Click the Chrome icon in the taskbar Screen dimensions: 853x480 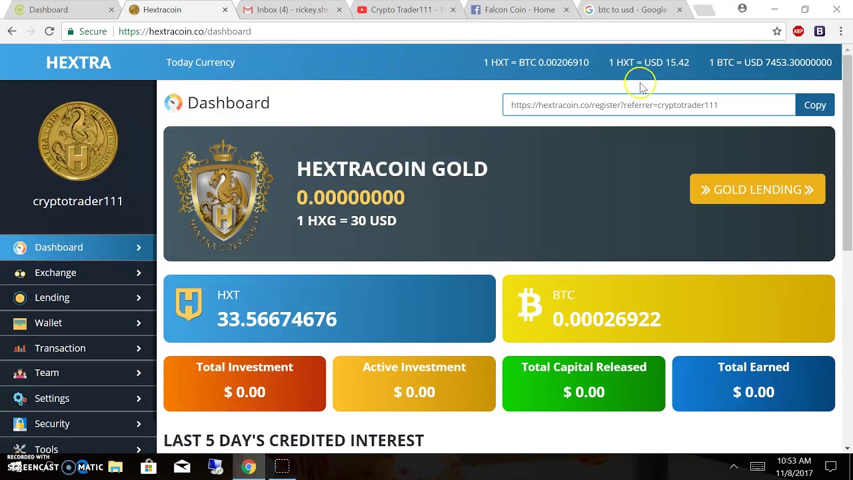249,467
